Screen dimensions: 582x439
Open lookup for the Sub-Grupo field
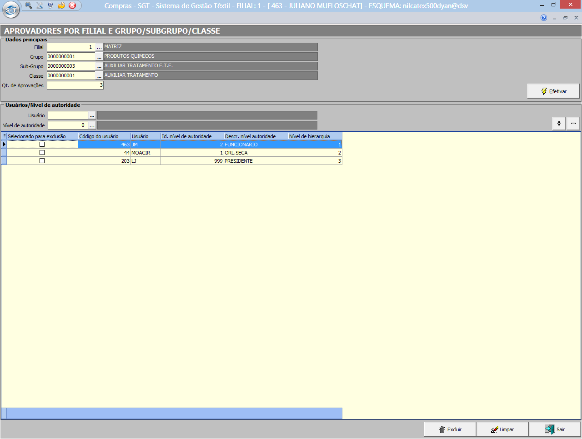99,66
